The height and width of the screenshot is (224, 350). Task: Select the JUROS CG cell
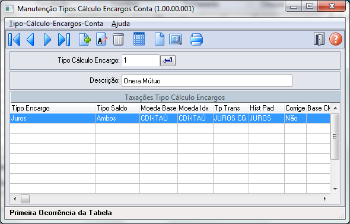(x=231, y=118)
